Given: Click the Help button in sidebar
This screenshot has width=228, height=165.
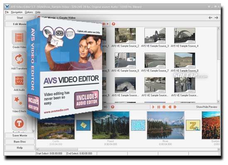Looking at the screenshot, I should (20, 148).
